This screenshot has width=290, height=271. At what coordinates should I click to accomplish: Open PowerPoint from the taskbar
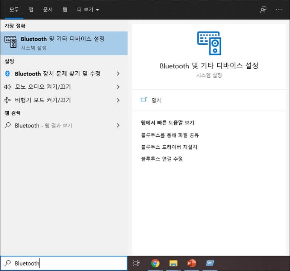[x=192, y=263]
